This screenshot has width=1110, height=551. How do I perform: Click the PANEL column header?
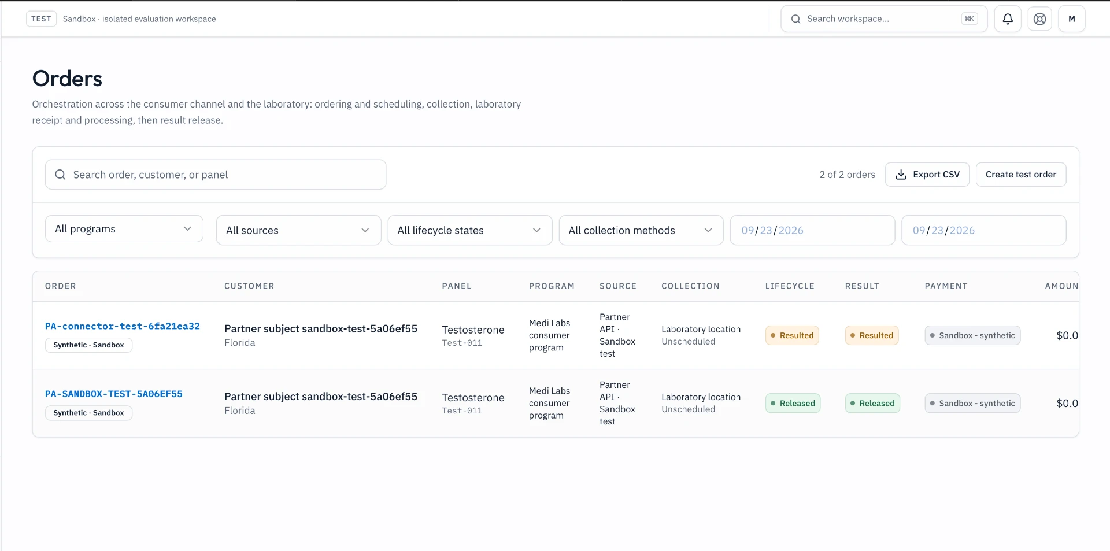457,286
